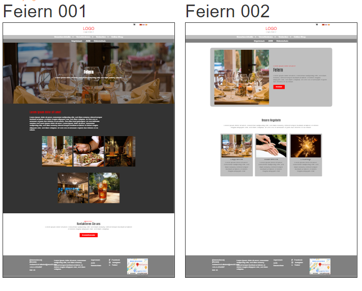362x291 pixels.
Task: Select German flag in Feiern 002 header
Action: coord(323,25)
